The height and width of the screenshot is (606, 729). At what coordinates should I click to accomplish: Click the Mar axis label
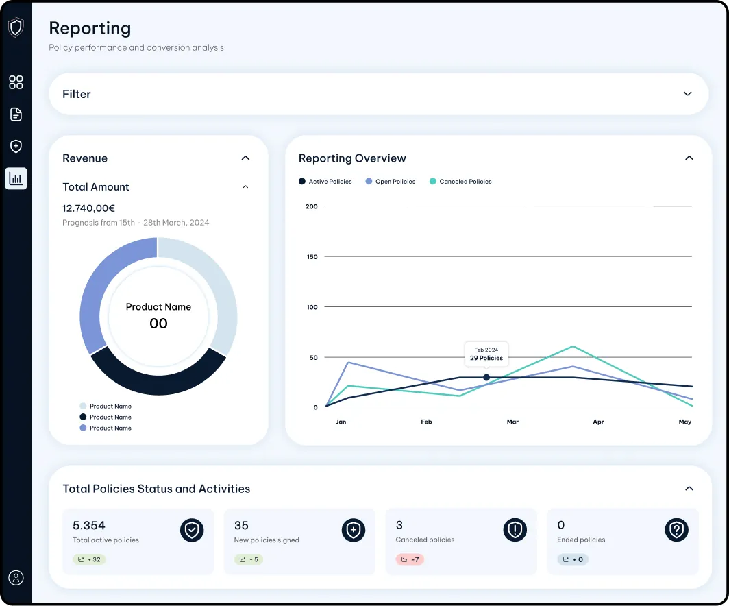point(512,422)
